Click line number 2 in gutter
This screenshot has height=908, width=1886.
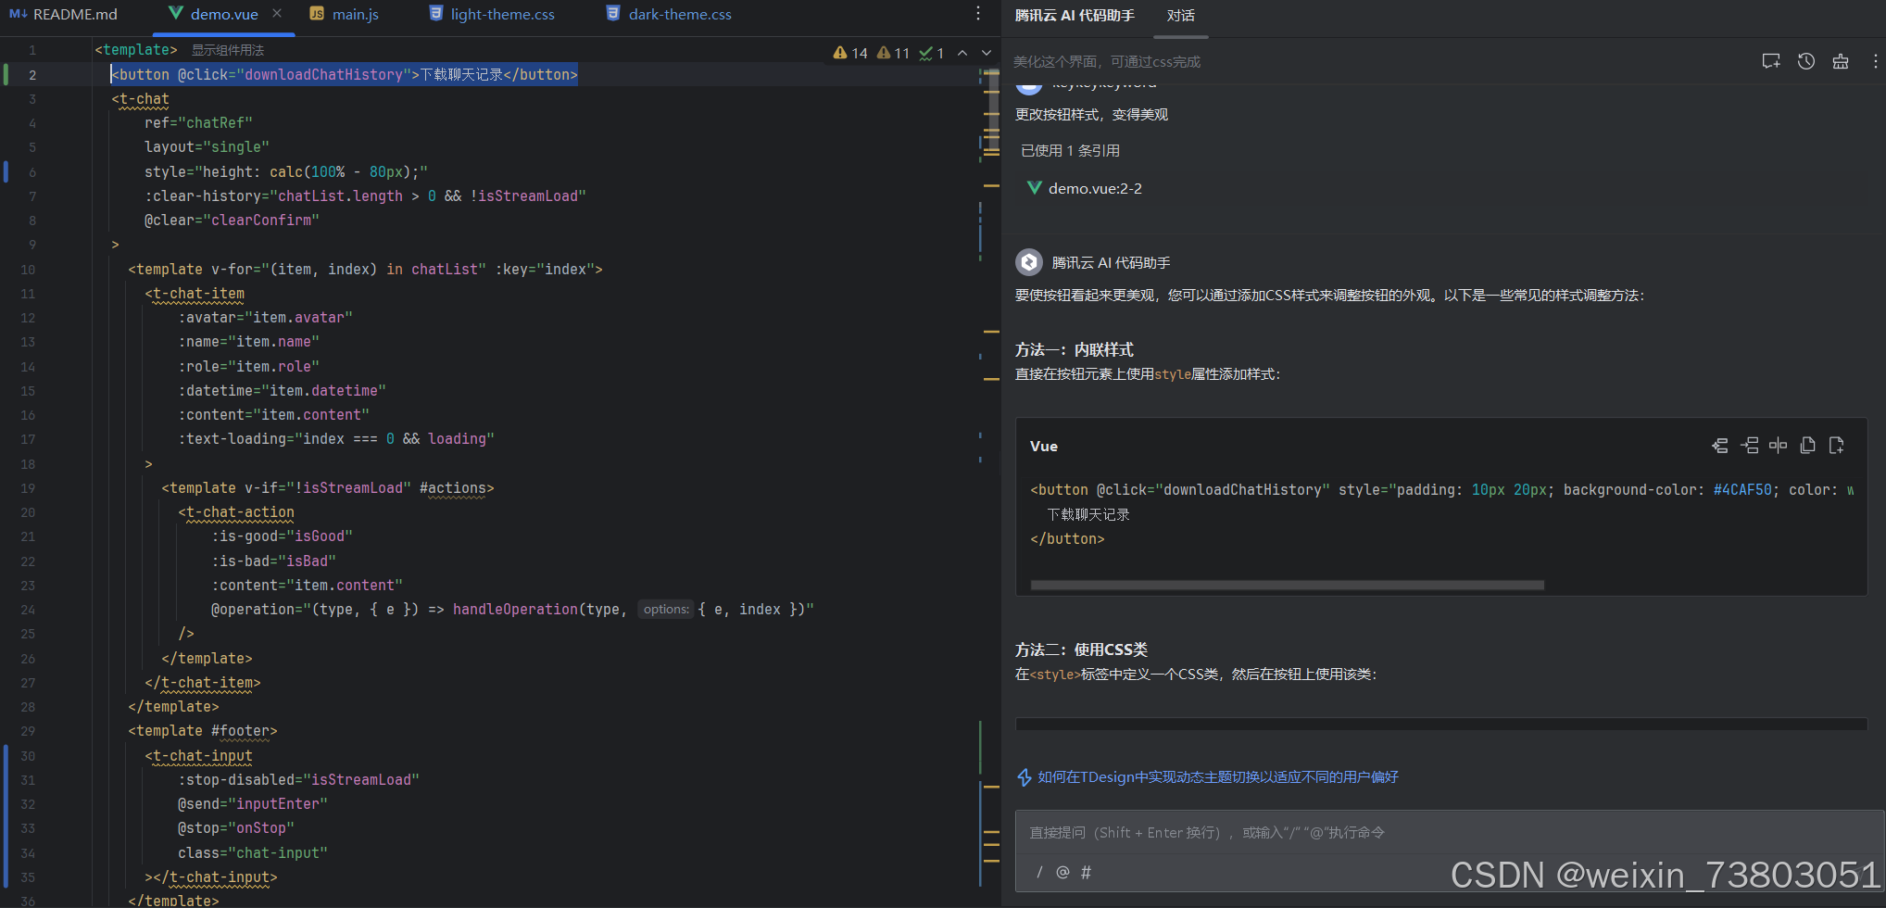[32, 74]
